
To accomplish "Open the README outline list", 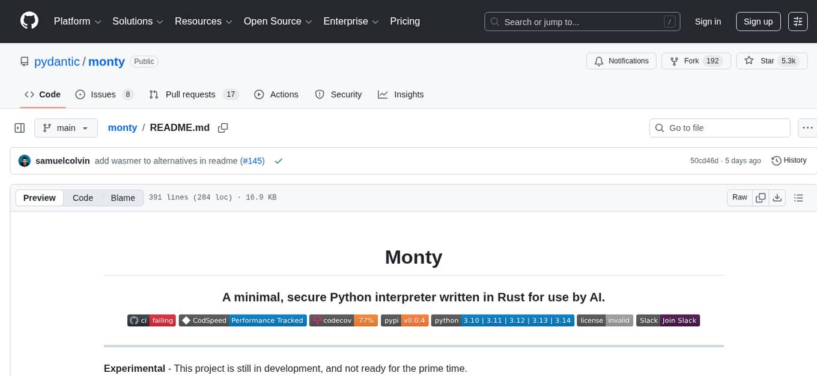I will pos(798,198).
